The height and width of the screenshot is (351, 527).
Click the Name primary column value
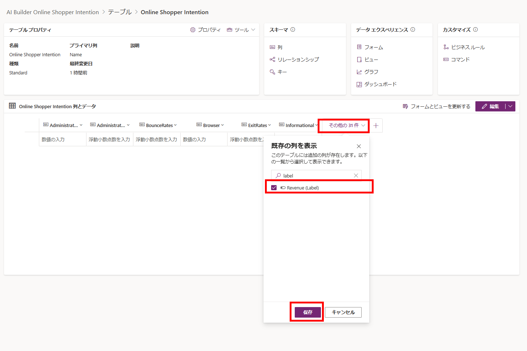76,55
